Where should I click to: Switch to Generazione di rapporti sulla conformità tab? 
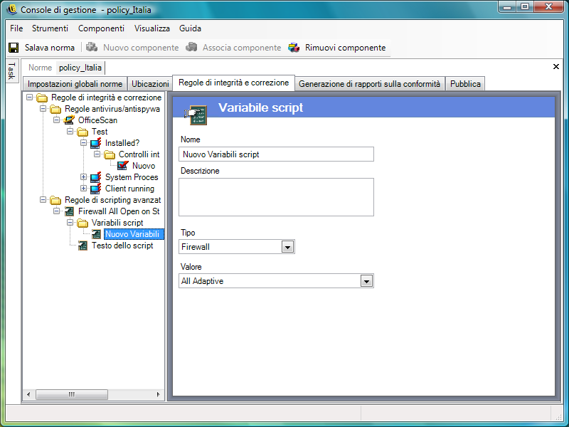coord(369,84)
